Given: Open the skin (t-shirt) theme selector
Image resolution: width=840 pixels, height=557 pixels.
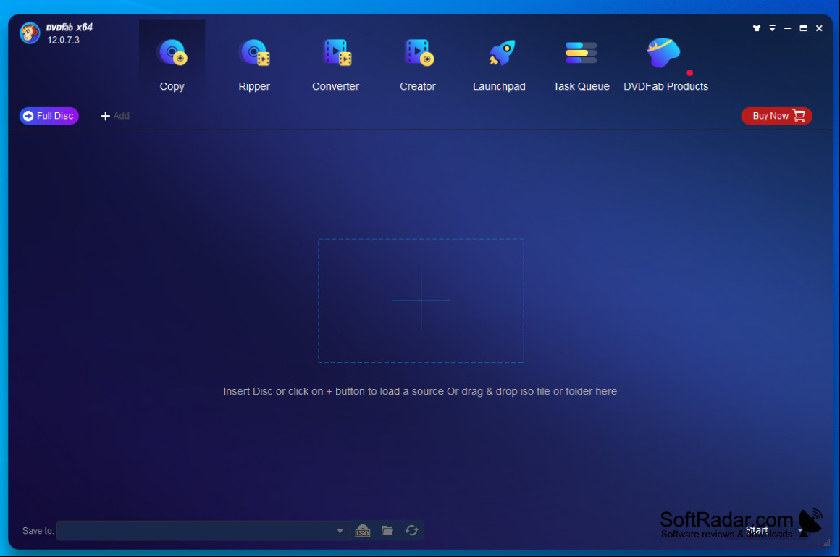Looking at the screenshot, I should pos(757,28).
